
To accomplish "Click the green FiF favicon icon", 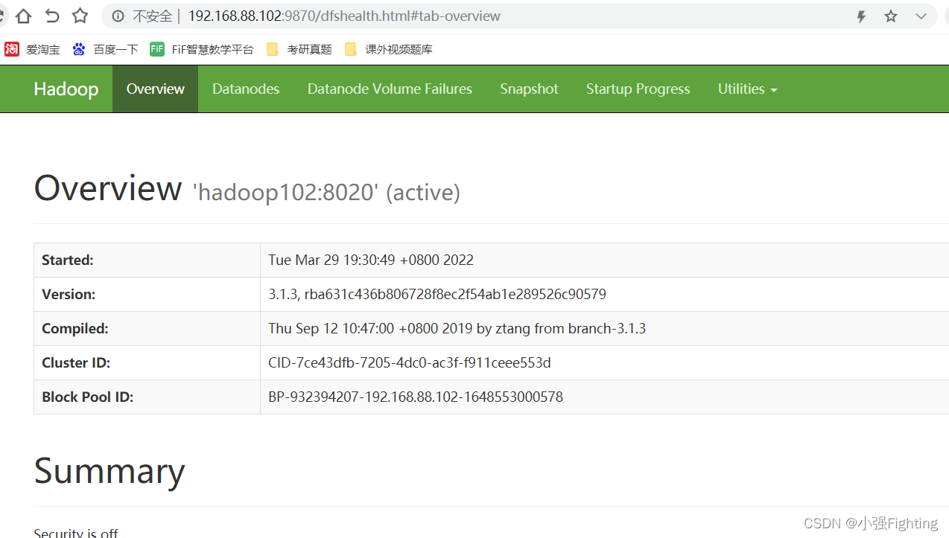I will 156,49.
